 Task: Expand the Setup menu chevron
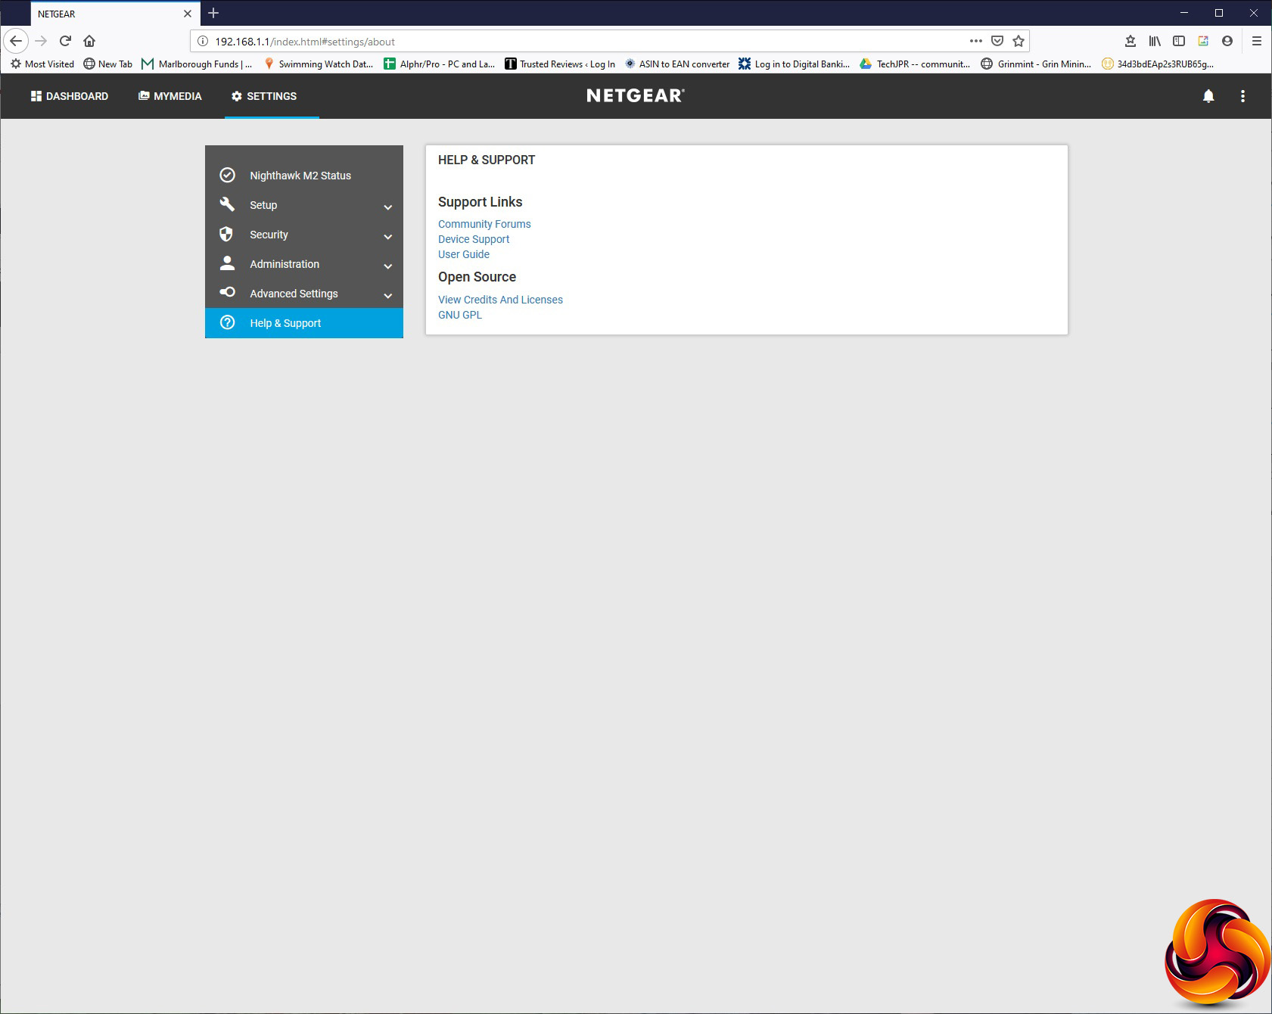pos(388,207)
